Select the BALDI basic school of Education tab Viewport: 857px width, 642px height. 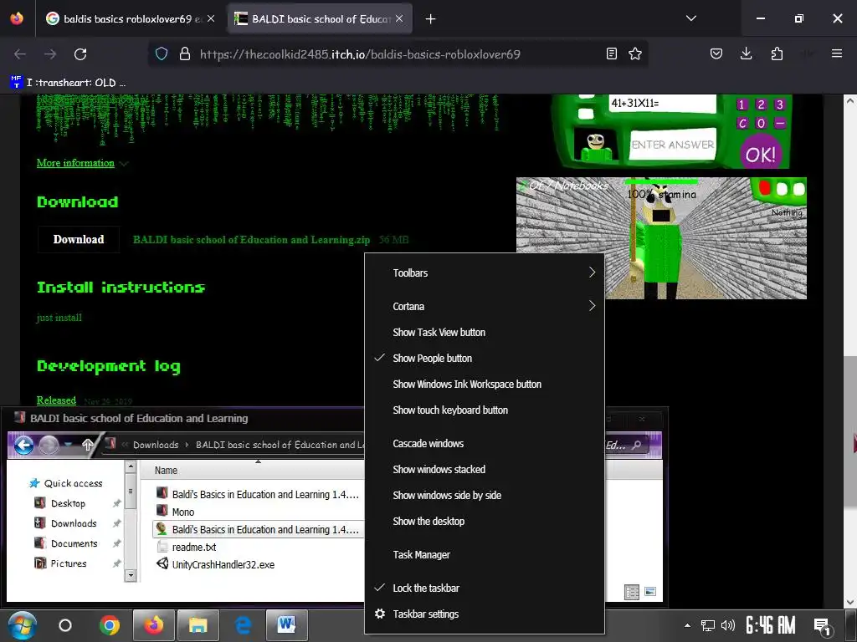320,18
